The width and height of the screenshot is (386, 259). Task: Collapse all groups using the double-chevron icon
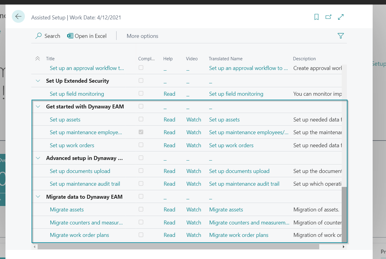[x=38, y=58]
